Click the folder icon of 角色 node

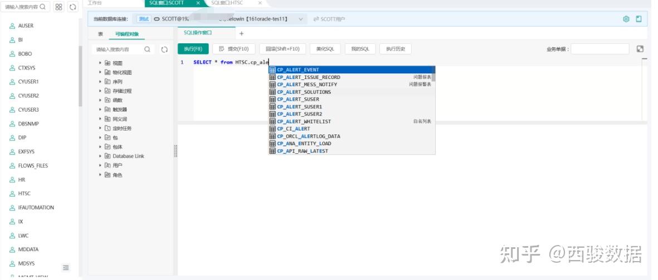108,175
